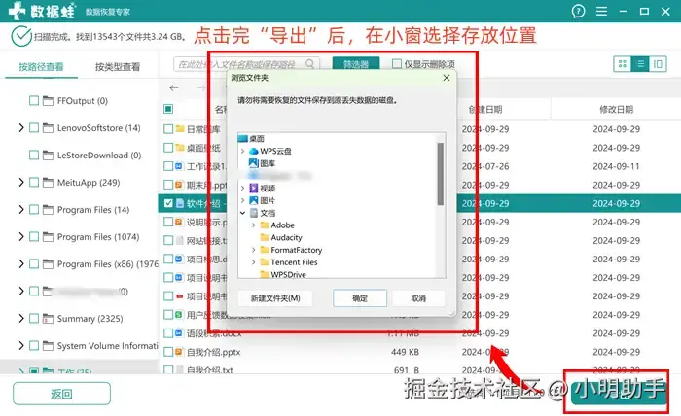Click the 自我介绍.pptx file type icon
The width and height of the screenshot is (681, 416).
[x=178, y=352]
